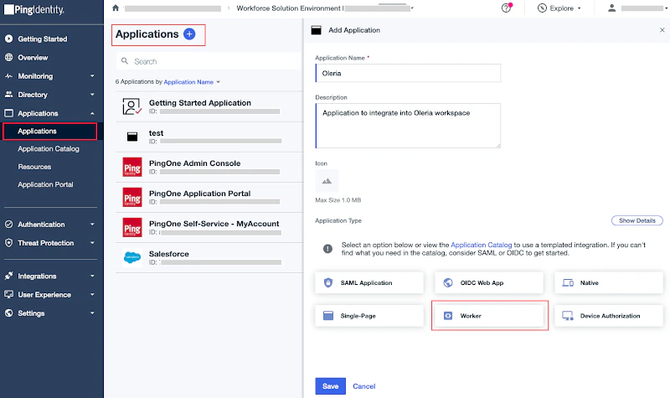Click the Native devices icon
The height and width of the screenshot is (398, 670).
568,282
